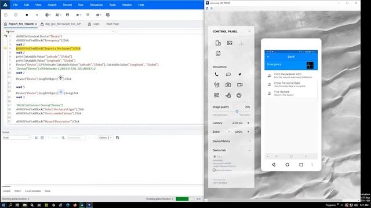Click the QR code simulation icon
Screen dimensions: 371x208
coord(216,95)
